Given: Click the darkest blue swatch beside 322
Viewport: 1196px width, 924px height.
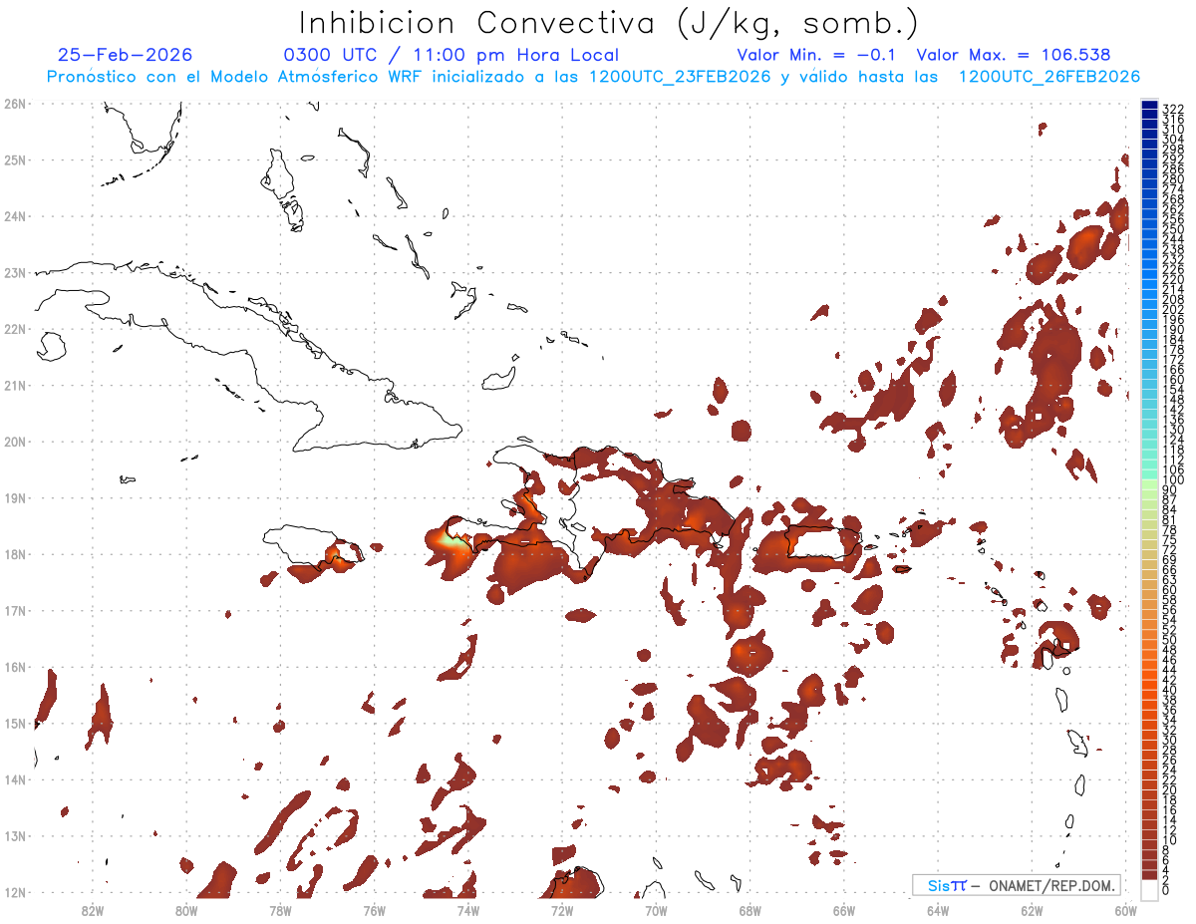Looking at the screenshot, I should [x=1149, y=107].
